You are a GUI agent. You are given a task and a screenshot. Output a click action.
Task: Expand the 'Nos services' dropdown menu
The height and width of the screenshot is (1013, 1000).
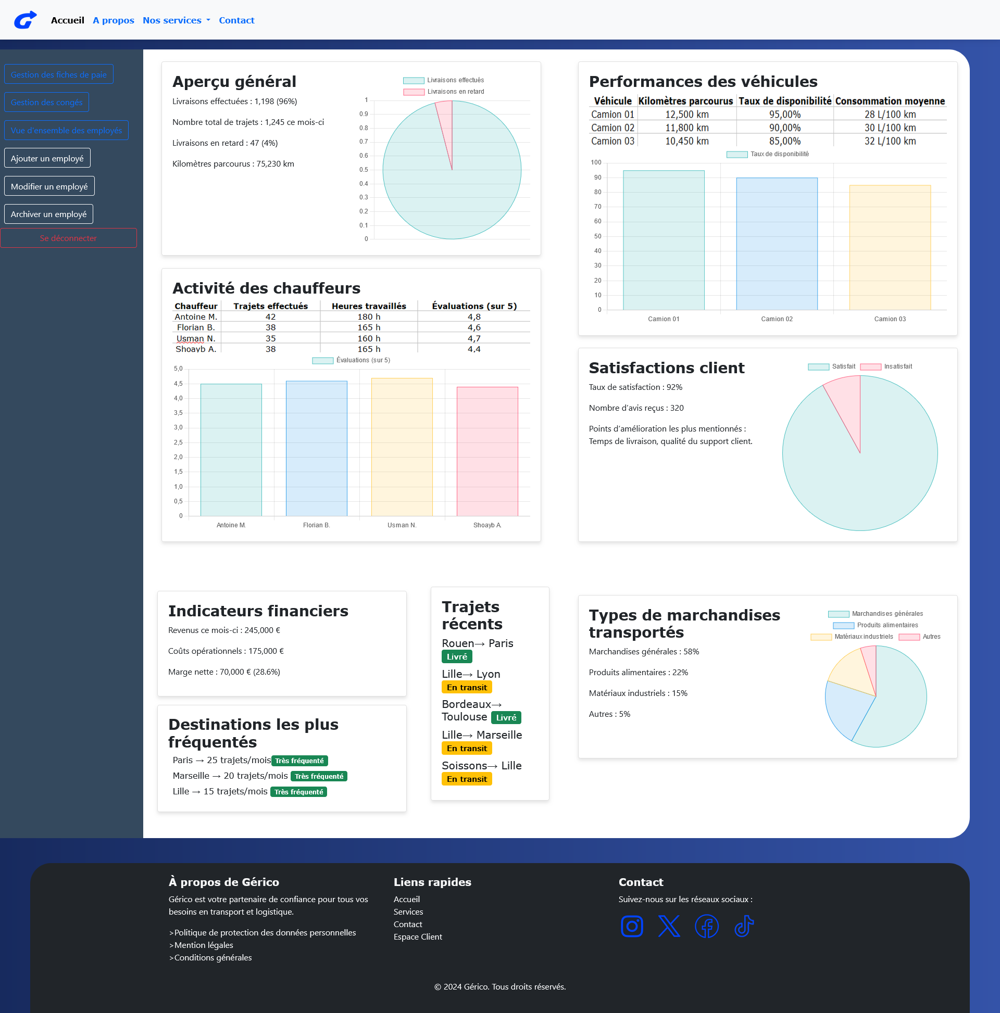(x=176, y=20)
